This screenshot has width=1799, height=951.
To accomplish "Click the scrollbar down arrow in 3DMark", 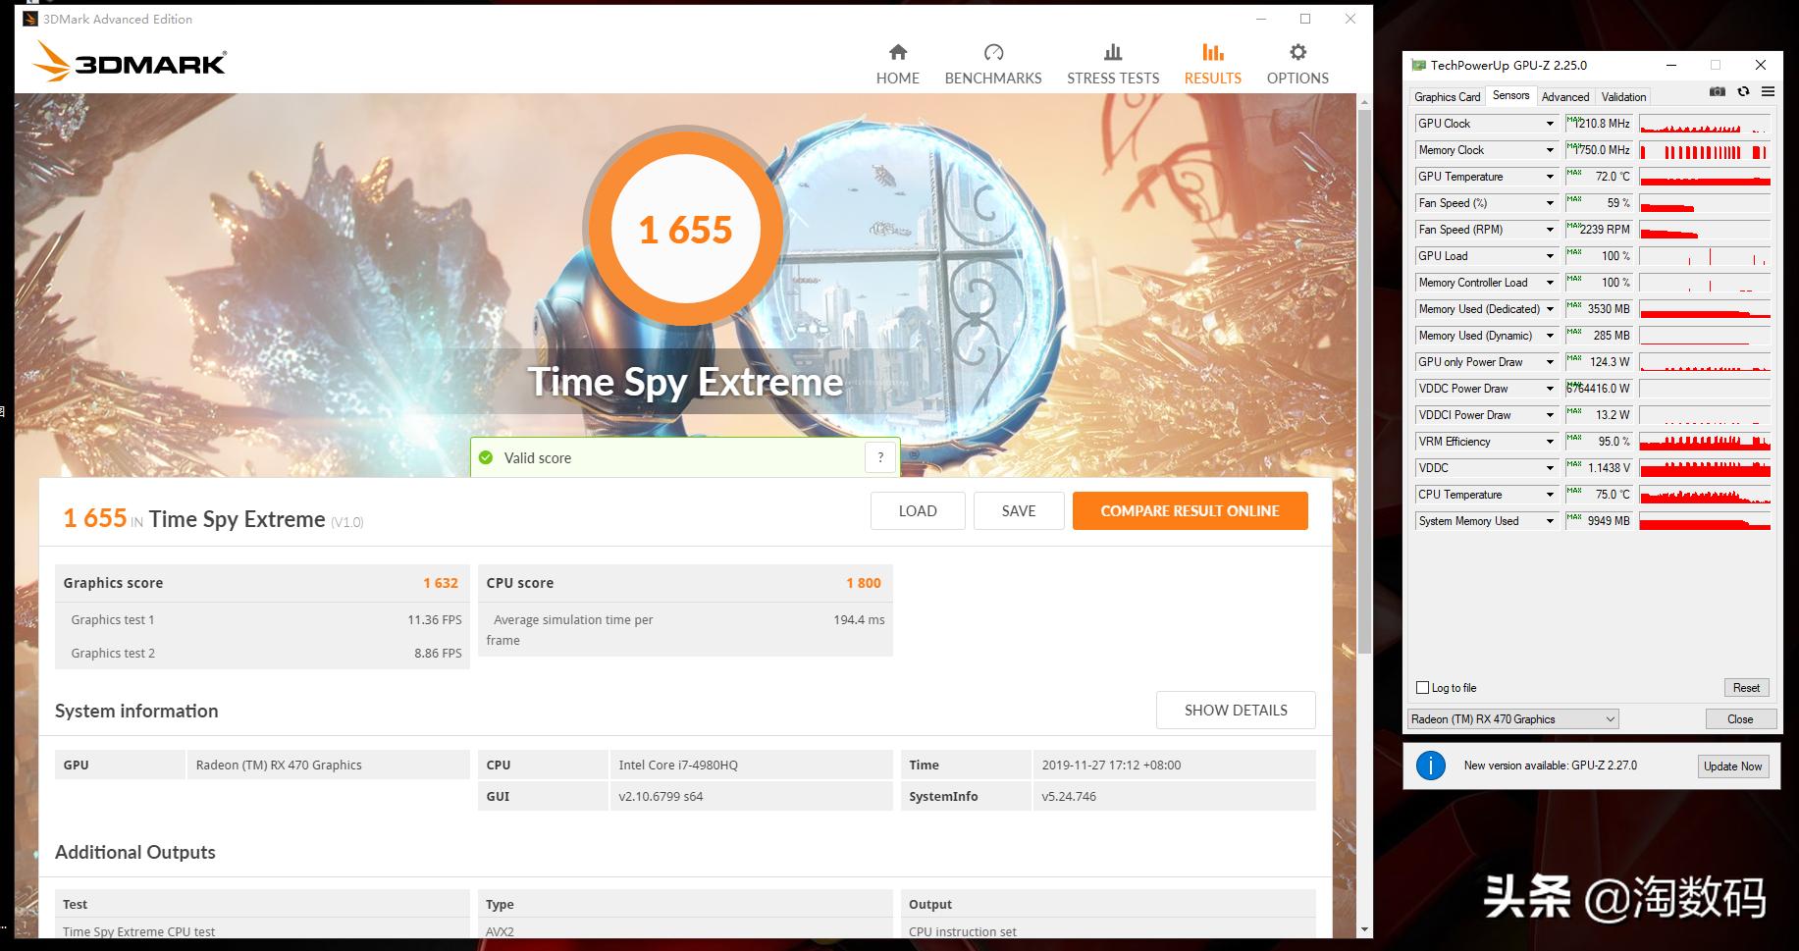I will [1364, 929].
